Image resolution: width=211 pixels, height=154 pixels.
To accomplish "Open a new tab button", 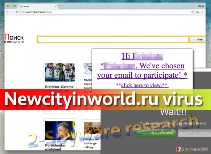I will (61, 7).
